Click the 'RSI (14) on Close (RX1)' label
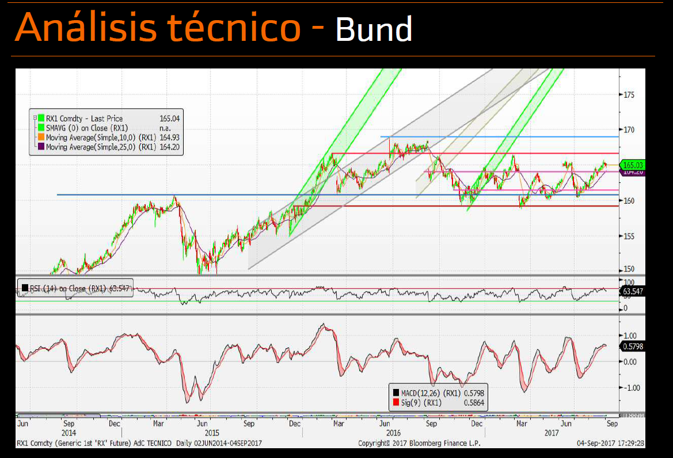The height and width of the screenshot is (458, 673). [x=68, y=288]
